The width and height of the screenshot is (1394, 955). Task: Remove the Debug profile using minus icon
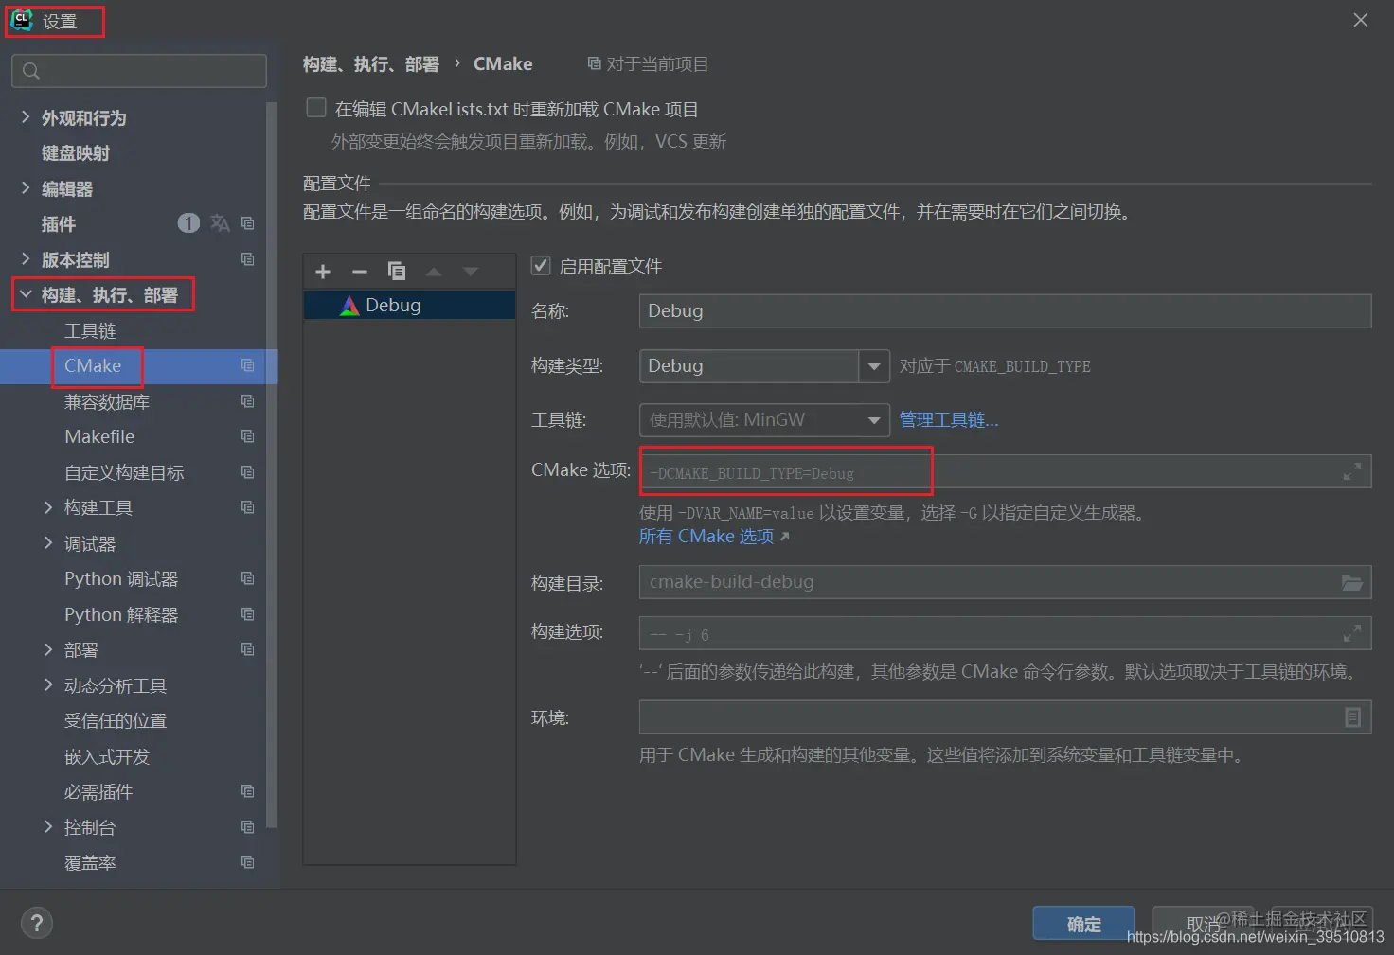(x=359, y=272)
